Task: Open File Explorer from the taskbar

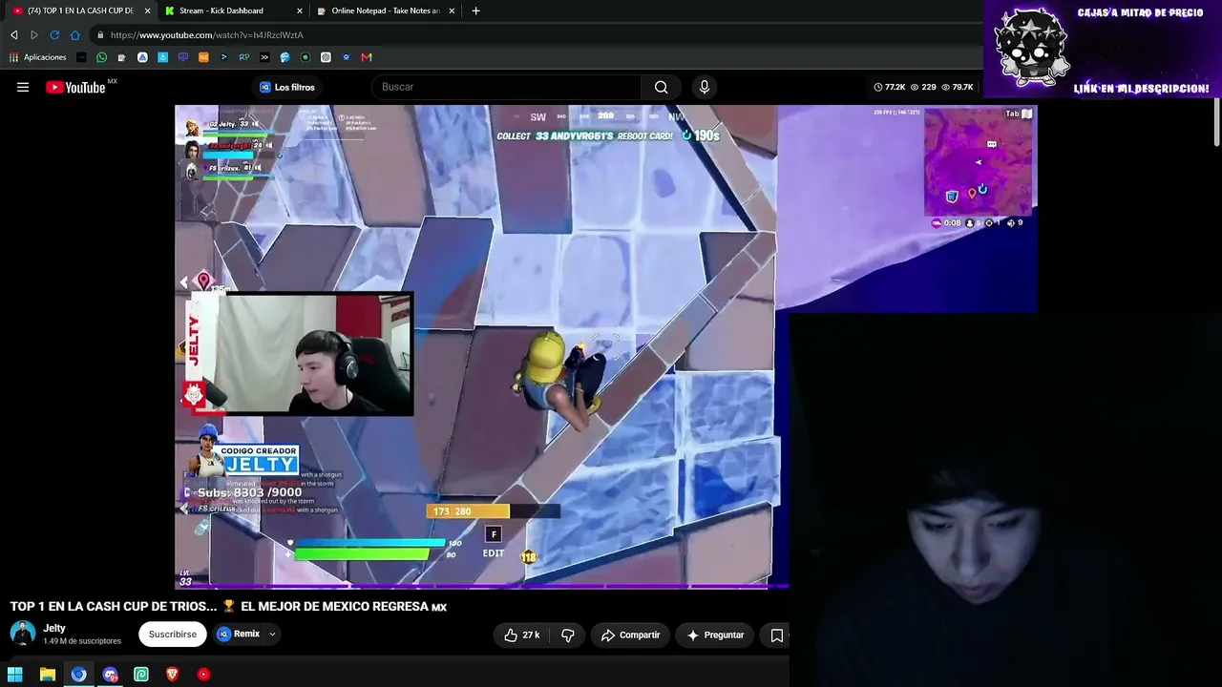Action: (47, 675)
